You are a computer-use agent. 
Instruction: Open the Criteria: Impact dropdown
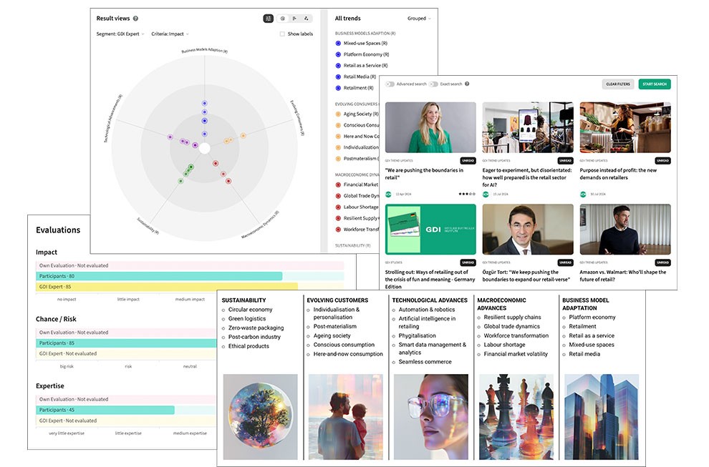[x=172, y=34]
